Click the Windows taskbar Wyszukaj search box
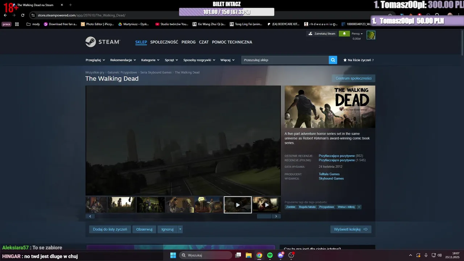This screenshot has width=464, height=261. pyautogui.click(x=206, y=255)
